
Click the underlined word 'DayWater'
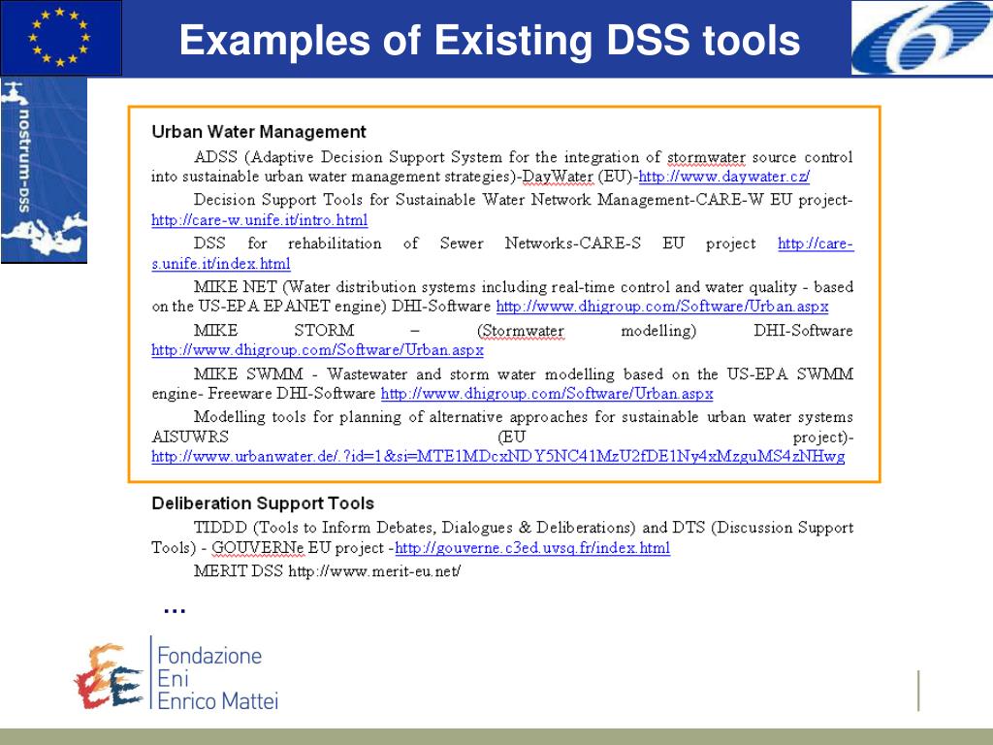point(558,177)
